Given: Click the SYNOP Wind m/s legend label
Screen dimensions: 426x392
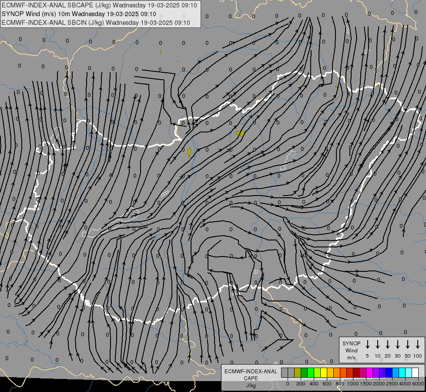Looking at the screenshot, I should [351, 350].
